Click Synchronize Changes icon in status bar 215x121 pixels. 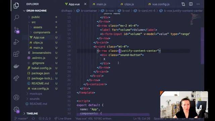(33, 119)
